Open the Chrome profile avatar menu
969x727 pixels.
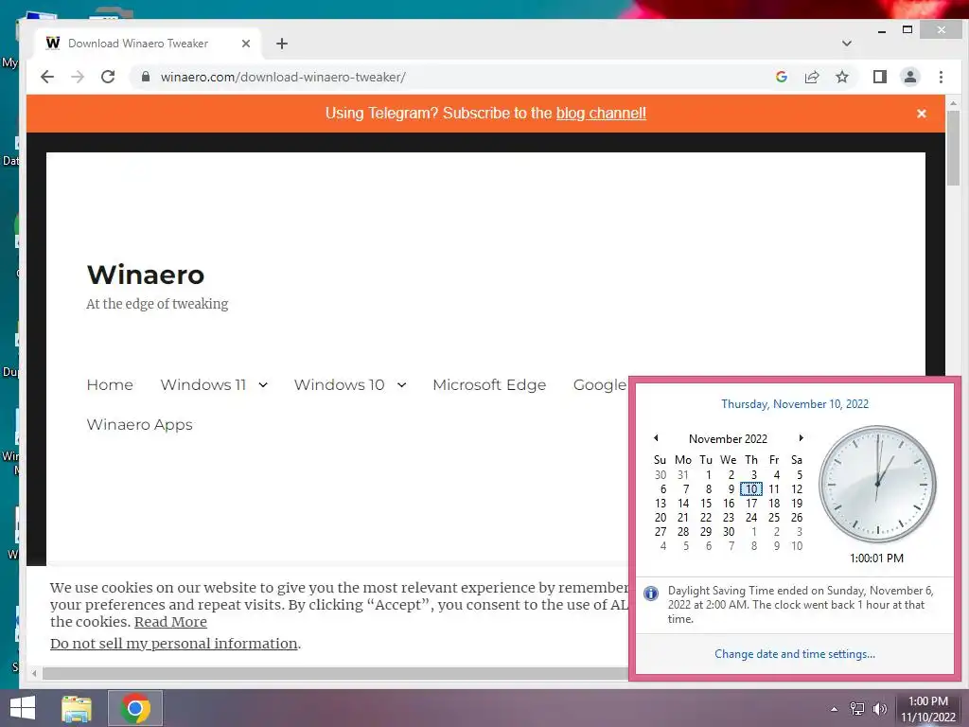(910, 77)
